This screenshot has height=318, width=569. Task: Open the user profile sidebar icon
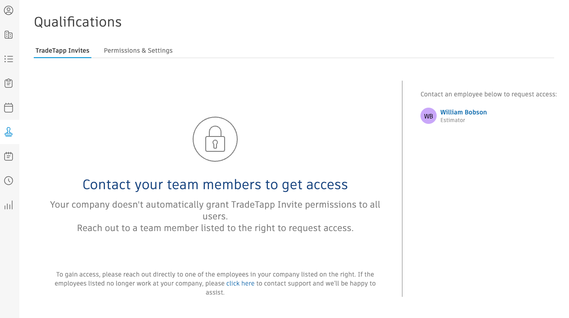(9, 10)
